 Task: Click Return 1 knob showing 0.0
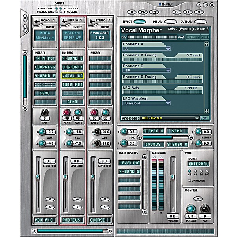click(x=198, y=132)
